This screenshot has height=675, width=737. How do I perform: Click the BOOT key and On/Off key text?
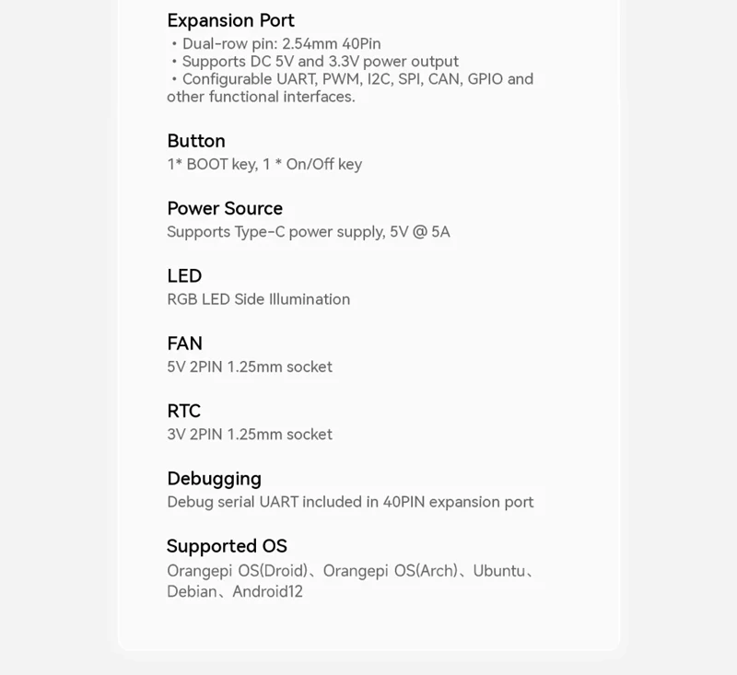pos(264,164)
